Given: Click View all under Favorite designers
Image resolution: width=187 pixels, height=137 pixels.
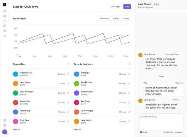Looking at the screenshot, I should (x=77, y=129).
